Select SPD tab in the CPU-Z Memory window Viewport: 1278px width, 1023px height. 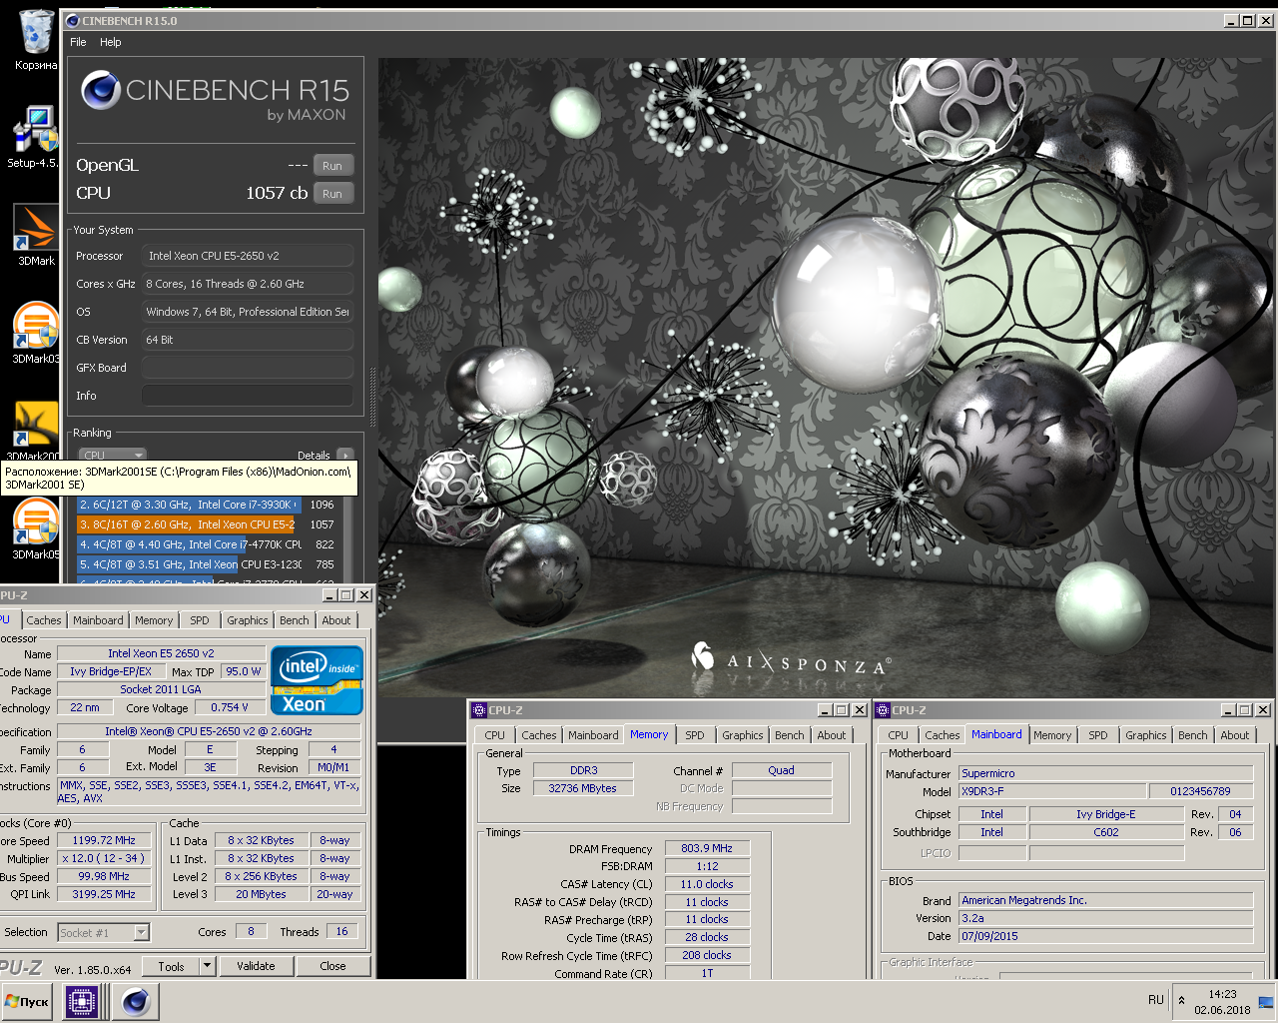[x=695, y=735]
